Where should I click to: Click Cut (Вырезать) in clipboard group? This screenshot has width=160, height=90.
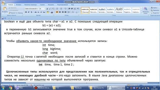12,8
